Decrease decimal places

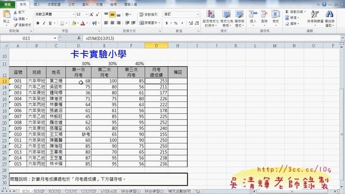click(x=197, y=23)
